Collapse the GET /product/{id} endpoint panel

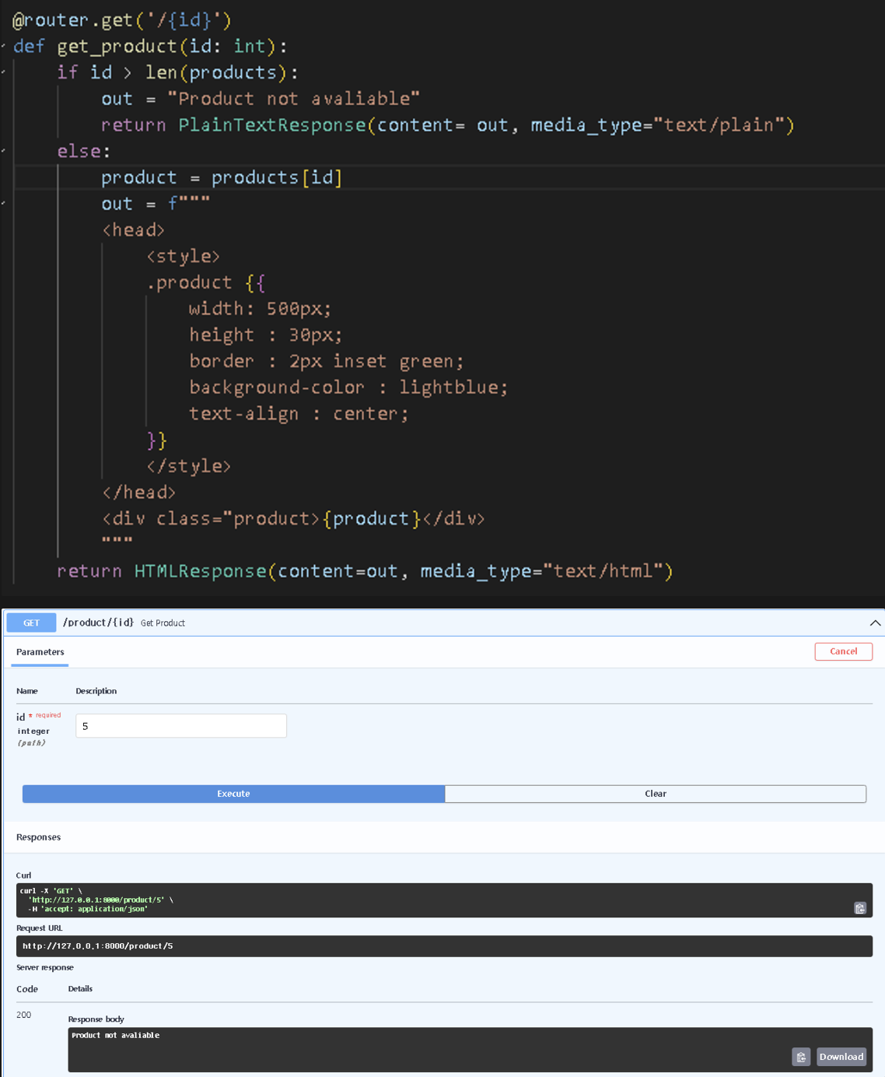coord(875,623)
